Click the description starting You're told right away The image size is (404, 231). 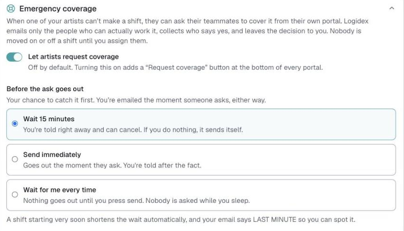click(x=133, y=130)
